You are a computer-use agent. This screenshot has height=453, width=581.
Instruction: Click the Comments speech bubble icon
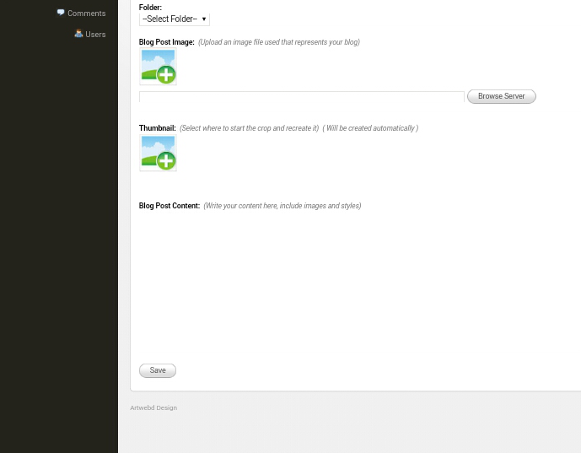coord(61,13)
